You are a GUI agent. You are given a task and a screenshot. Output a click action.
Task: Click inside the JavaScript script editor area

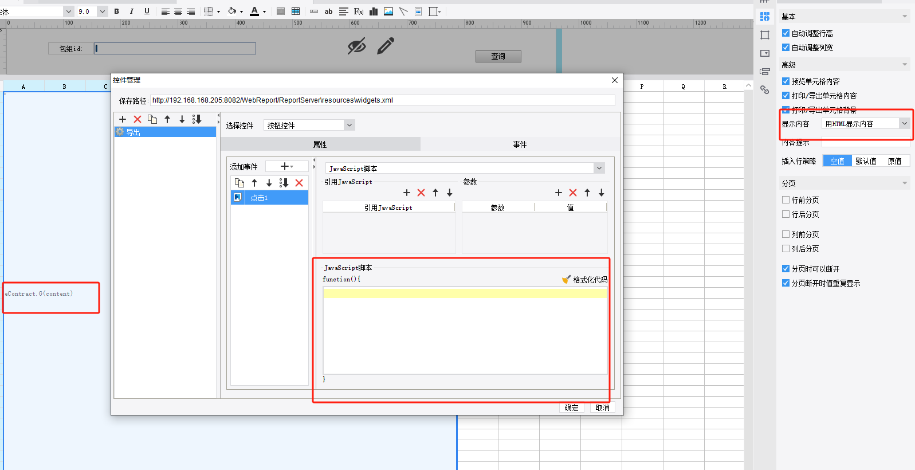coord(464,332)
